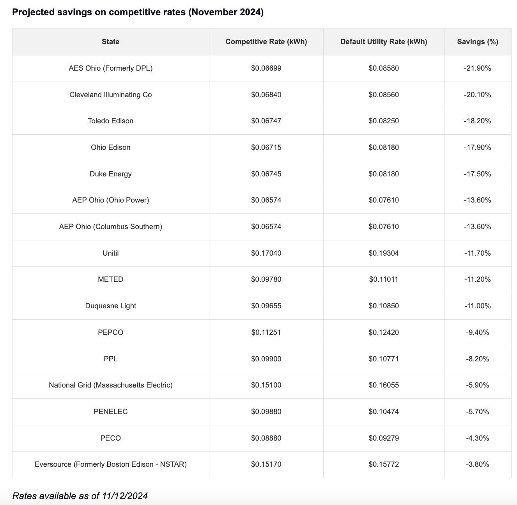Click the Default Utility Rate (kWh) header
The height and width of the screenshot is (505, 517).
tap(384, 42)
